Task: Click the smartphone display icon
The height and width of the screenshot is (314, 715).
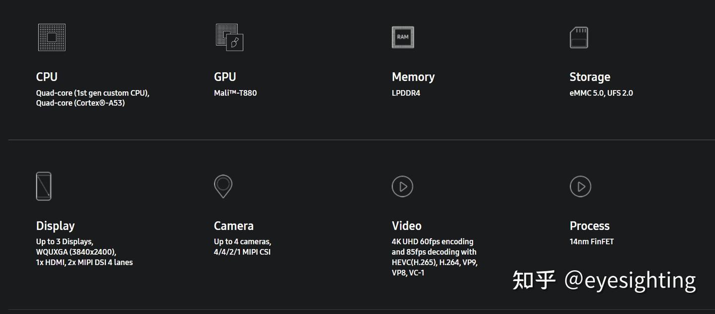Action: point(44,186)
